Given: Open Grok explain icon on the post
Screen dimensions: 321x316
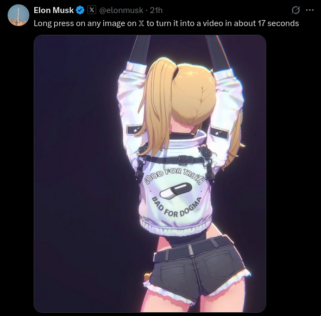Looking at the screenshot, I should [295, 10].
